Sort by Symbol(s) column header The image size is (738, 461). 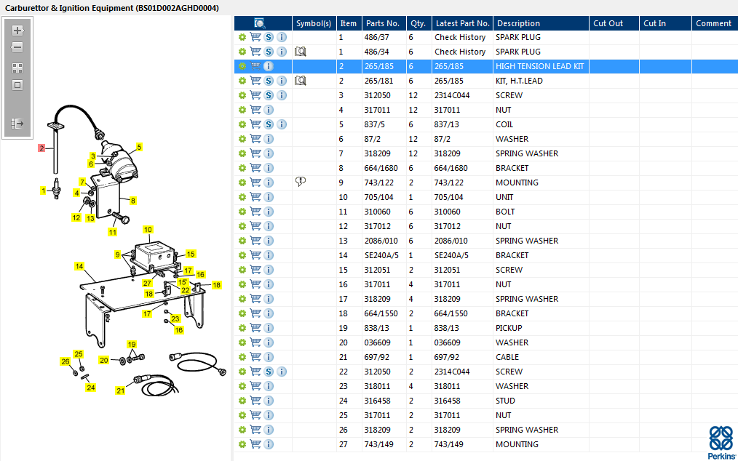pyautogui.click(x=314, y=23)
